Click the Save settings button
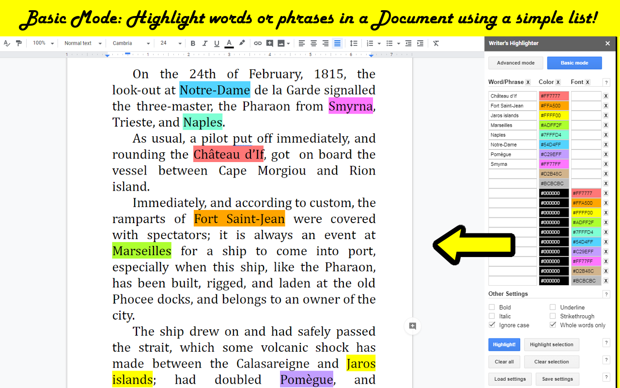Viewport: 620px width, 388px height. (x=557, y=379)
